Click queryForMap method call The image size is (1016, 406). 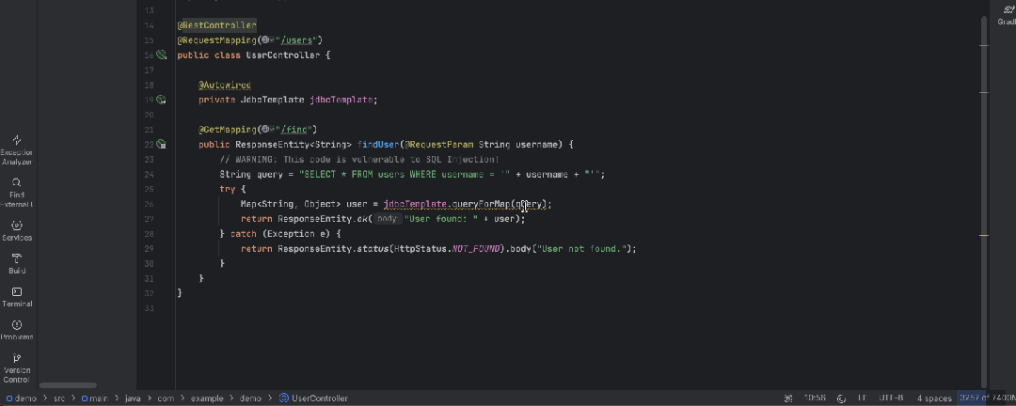pyautogui.click(x=480, y=204)
